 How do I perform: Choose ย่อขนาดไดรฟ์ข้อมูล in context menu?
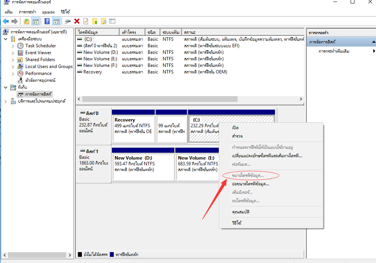pos(250,184)
